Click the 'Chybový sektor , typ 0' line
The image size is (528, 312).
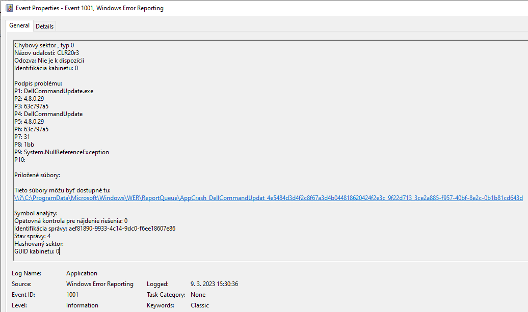(44, 45)
